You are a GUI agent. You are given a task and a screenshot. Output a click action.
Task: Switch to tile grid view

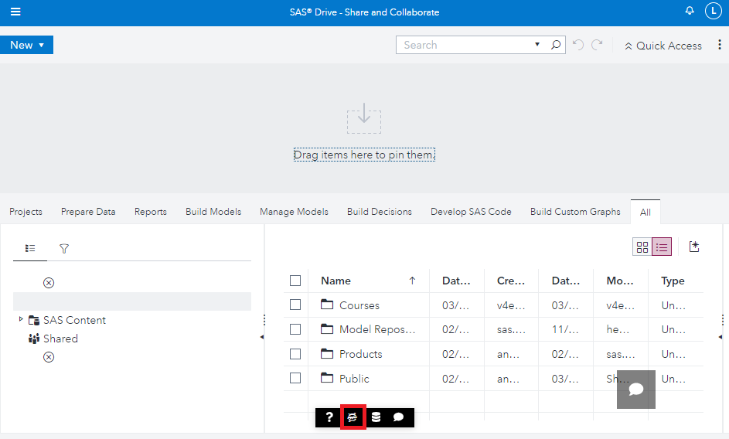[642, 247]
